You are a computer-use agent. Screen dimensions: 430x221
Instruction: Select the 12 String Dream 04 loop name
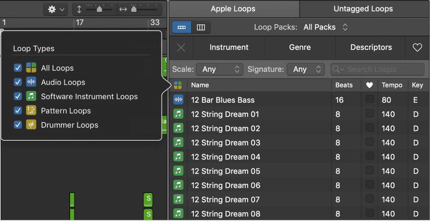point(225,157)
